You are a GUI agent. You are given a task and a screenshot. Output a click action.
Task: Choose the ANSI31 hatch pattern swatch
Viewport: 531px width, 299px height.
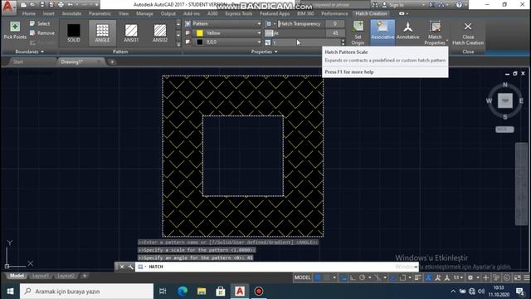tap(131, 33)
